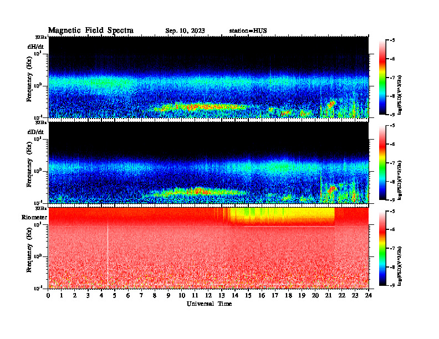The width and height of the screenshot is (439, 339).
Task: Click the 10^1 frequency tick of the dH/dt panel
Action: (38, 53)
